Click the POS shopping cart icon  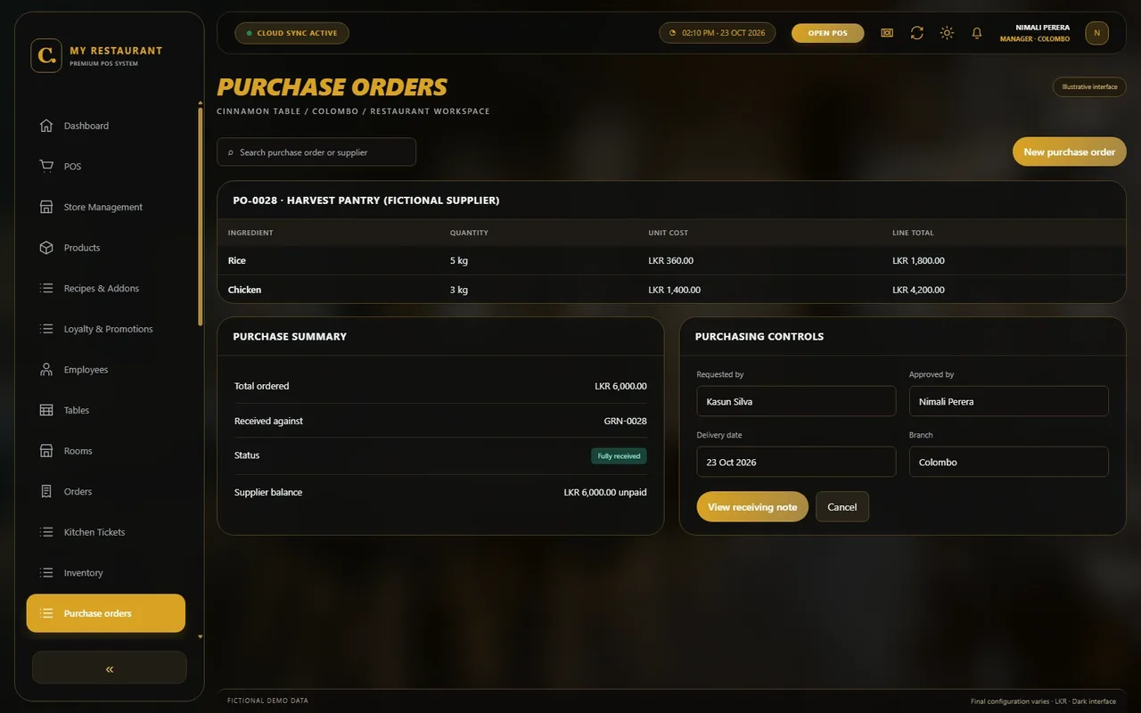(46, 167)
